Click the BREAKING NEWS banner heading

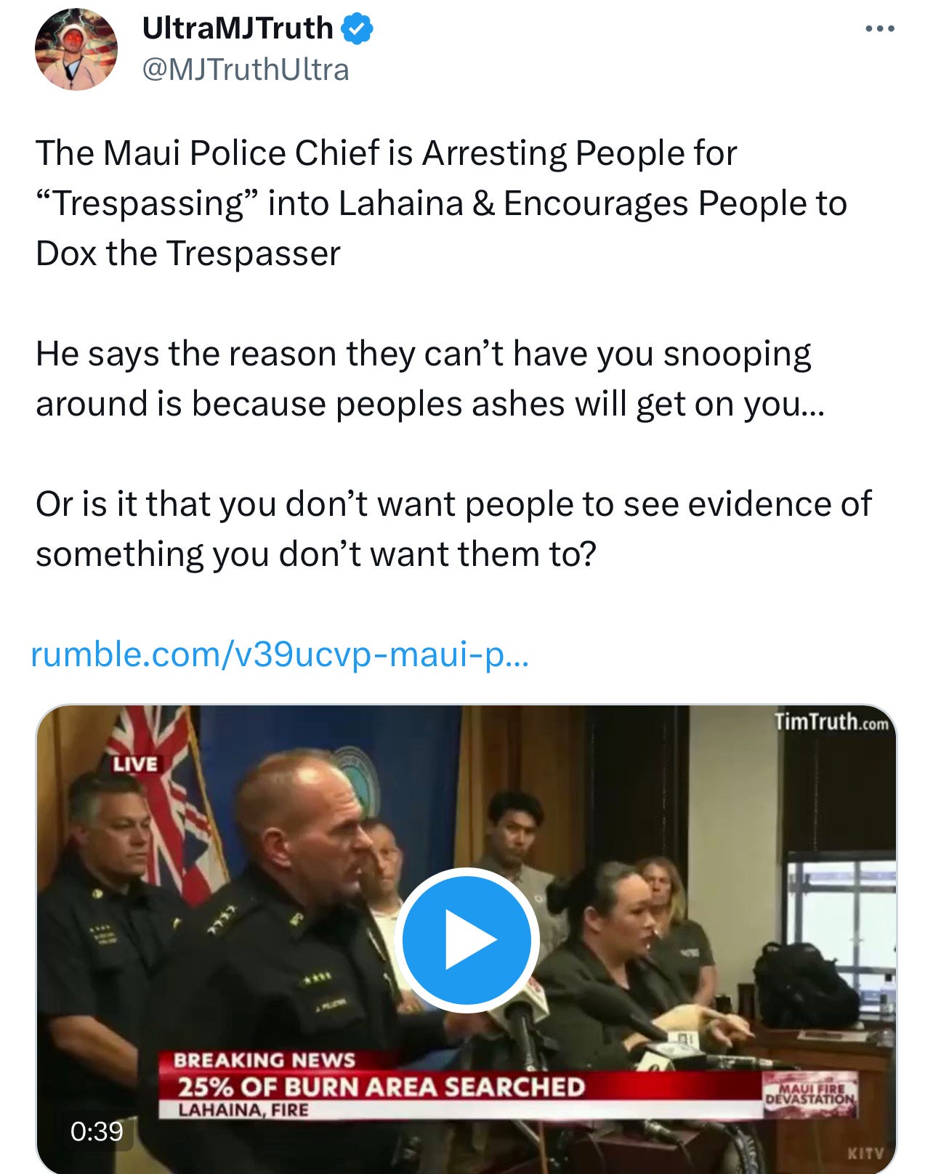(x=264, y=1060)
